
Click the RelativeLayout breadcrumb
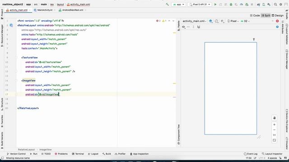click(x=26, y=150)
